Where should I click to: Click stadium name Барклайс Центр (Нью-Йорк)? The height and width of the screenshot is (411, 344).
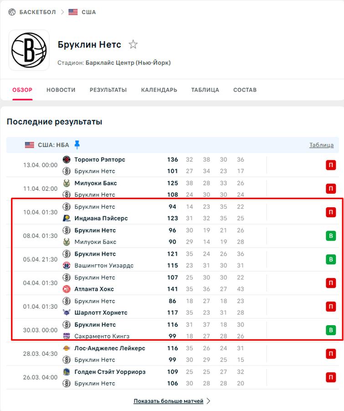[128, 63]
